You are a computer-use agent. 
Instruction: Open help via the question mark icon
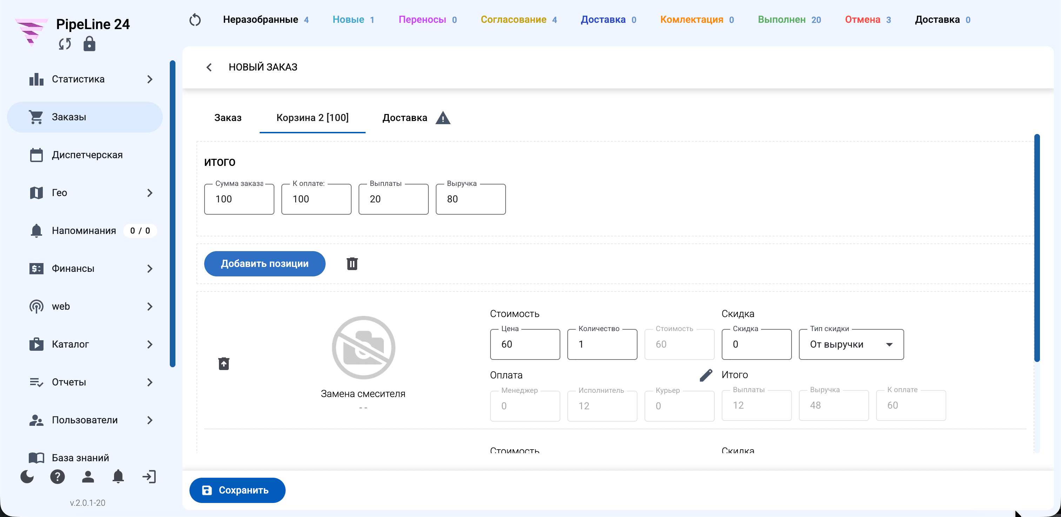[x=58, y=477]
